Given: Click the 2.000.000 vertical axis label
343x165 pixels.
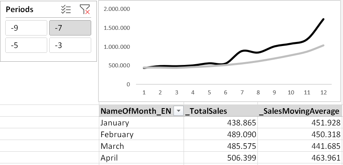Looking at the screenshot, I should point(117,9).
